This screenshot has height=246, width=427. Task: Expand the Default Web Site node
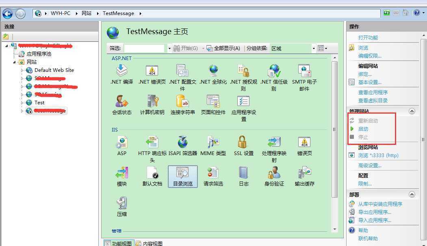coord(22,70)
